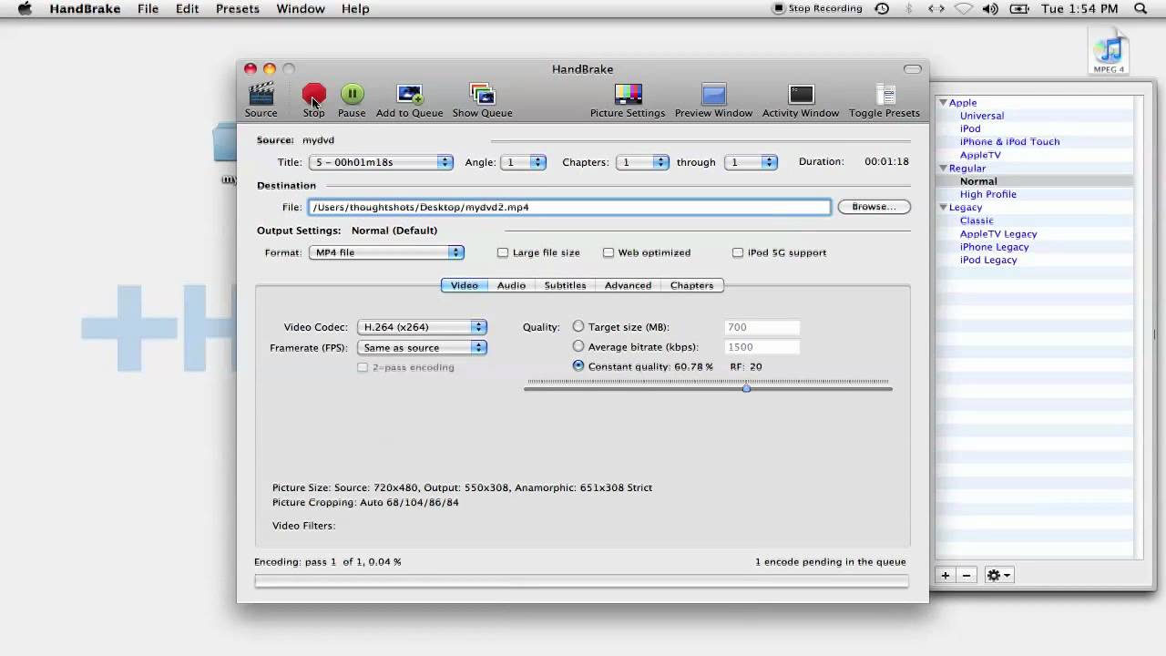Click the toolbar toggle pill in the title bar
The height and width of the screenshot is (656, 1166).
pyautogui.click(x=913, y=69)
